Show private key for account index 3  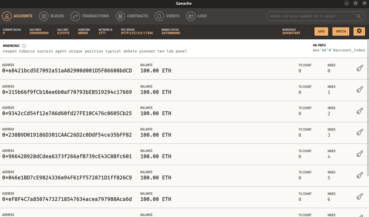[360, 132]
